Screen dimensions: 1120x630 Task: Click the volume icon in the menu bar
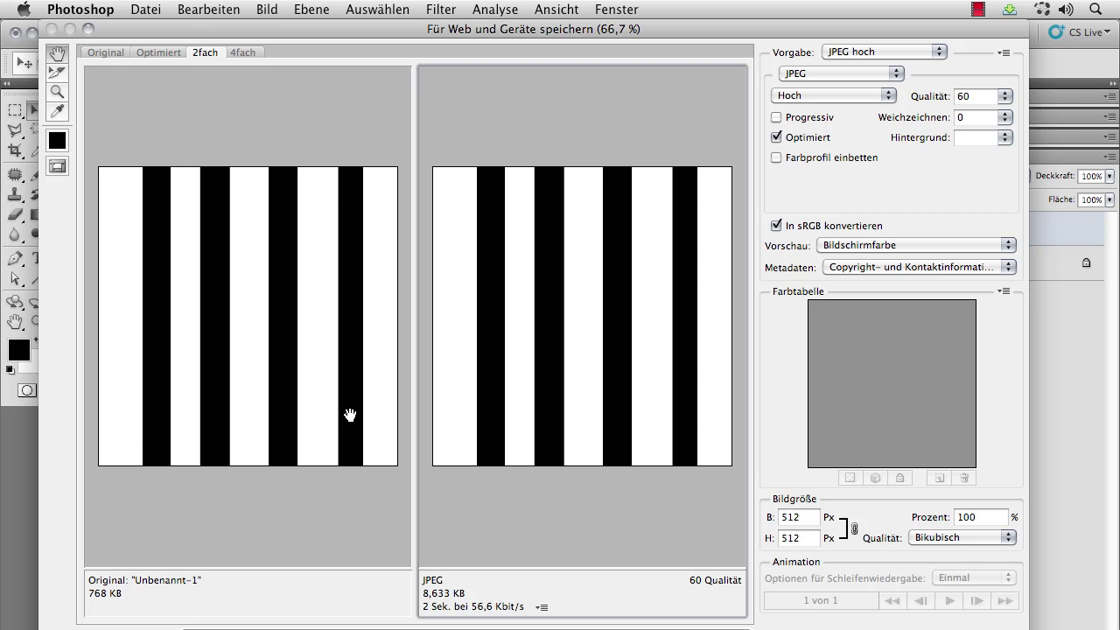(1066, 10)
